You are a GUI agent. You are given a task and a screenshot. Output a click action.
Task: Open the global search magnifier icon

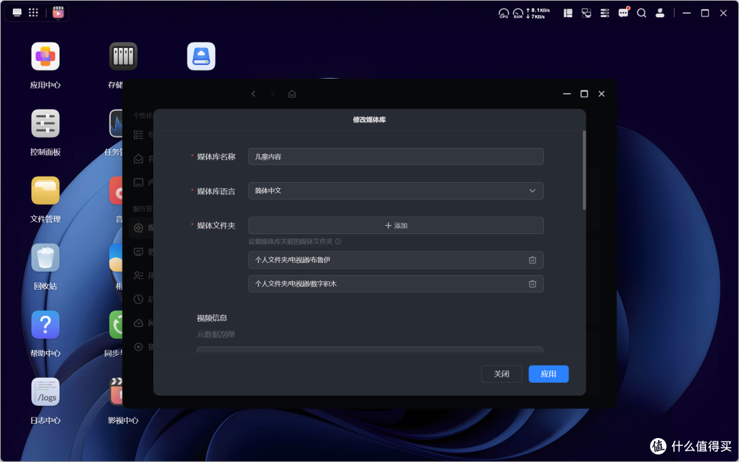click(641, 13)
